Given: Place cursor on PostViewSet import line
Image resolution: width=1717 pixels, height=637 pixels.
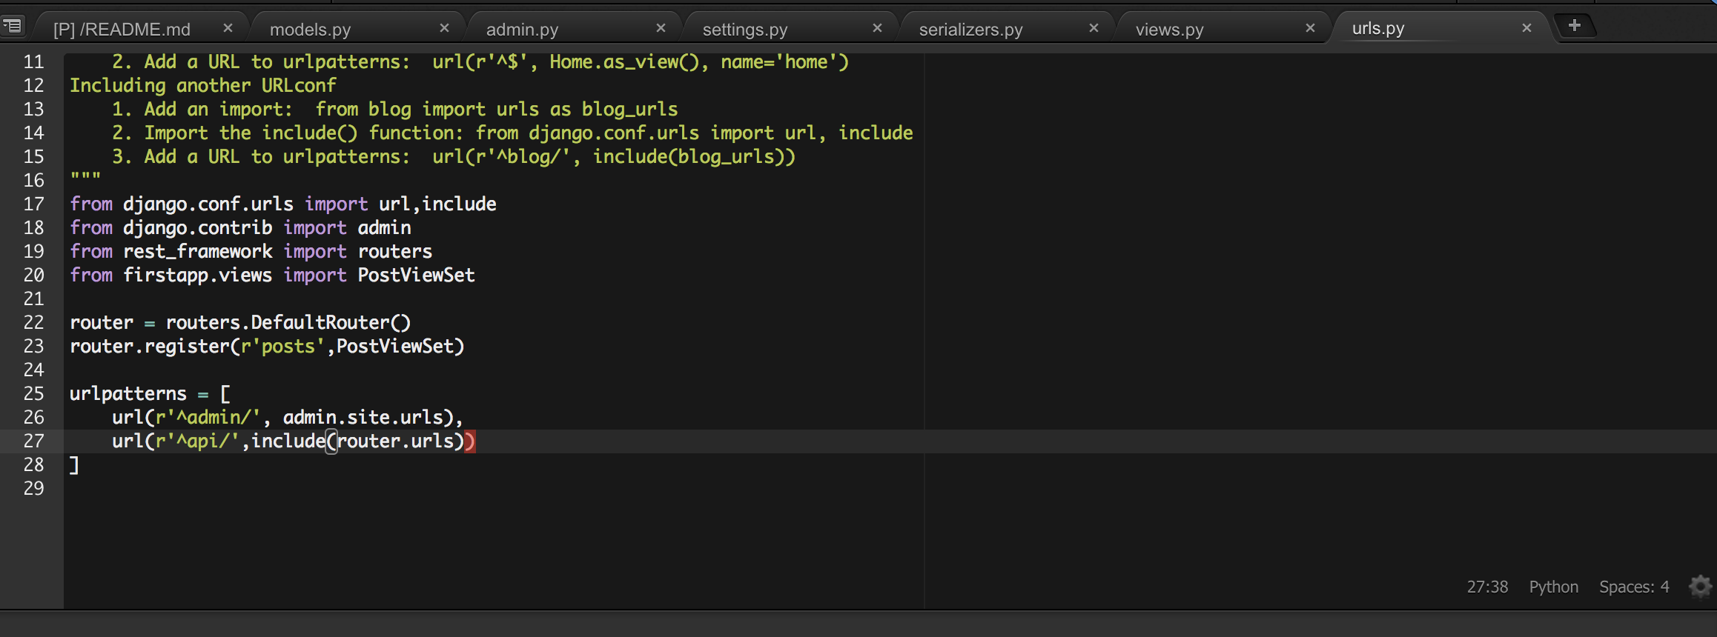Looking at the screenshot, I should pyautogui.click(x=271, y=276).
